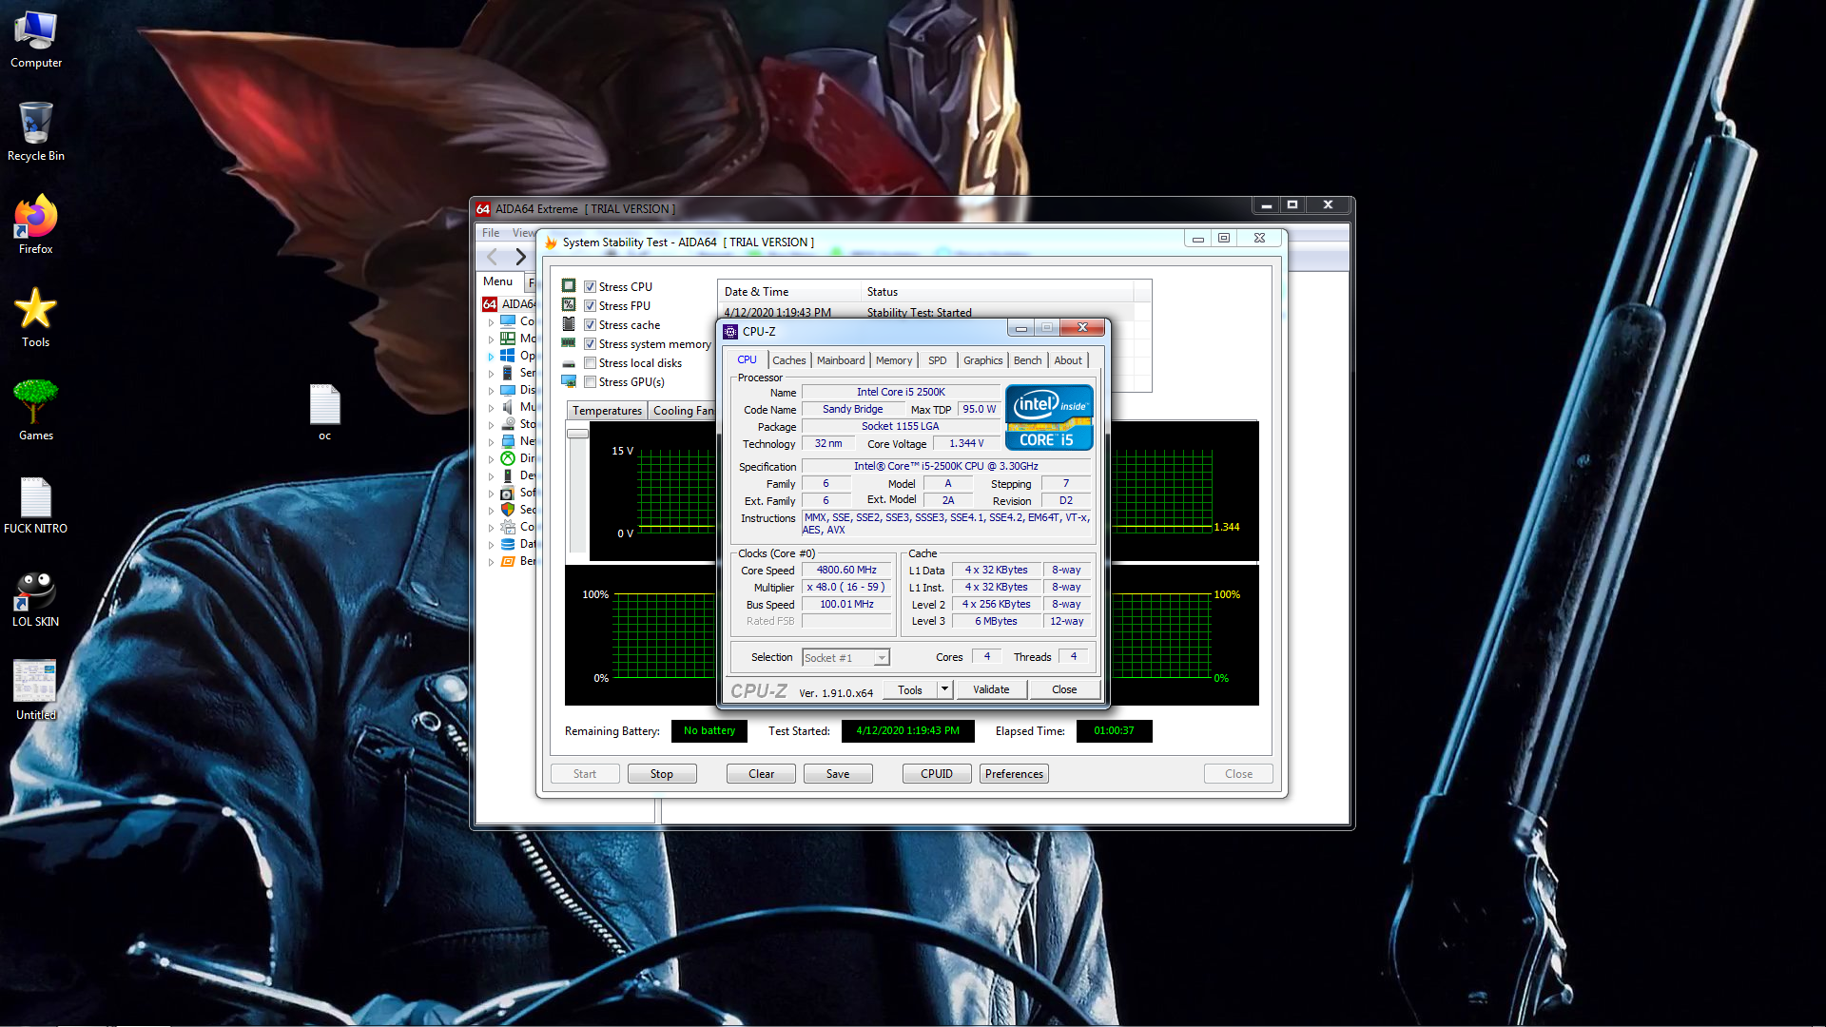Uncheck the Stress system memory checkbox
This screenshot has height=1027, width=1826.
[x=590, y=344]
